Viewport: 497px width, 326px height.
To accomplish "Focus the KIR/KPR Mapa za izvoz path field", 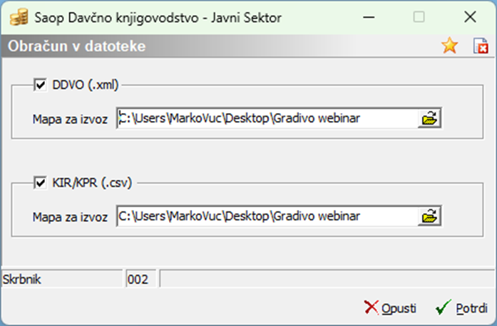I will pyautogui.click(x=267, y=216).
